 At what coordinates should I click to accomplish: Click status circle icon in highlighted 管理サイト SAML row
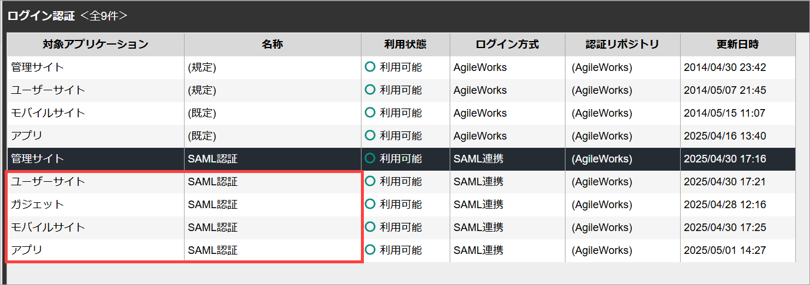370,158
